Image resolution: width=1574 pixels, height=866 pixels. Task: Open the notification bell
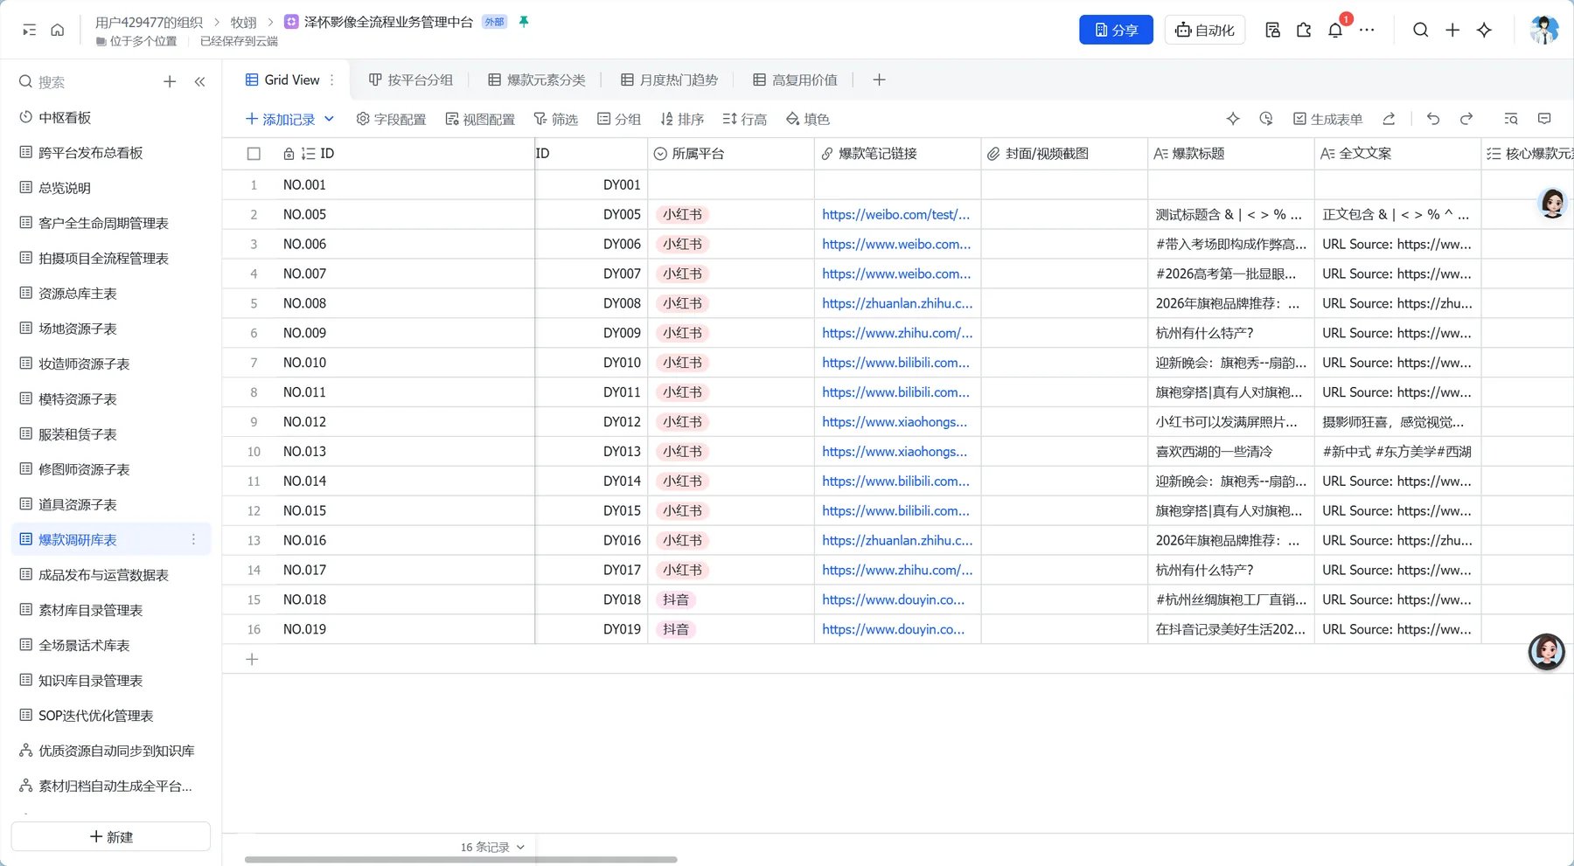click(x=1335, y=30)
